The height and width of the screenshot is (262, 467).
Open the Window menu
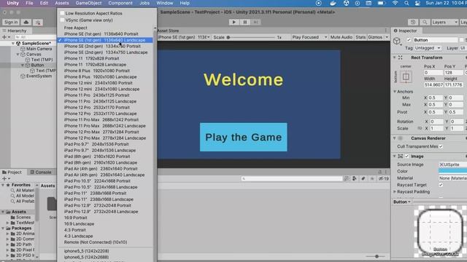pos(165,3)
